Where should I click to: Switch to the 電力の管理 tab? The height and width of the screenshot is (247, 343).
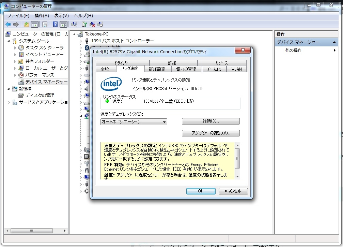click(x=186, y=69)
